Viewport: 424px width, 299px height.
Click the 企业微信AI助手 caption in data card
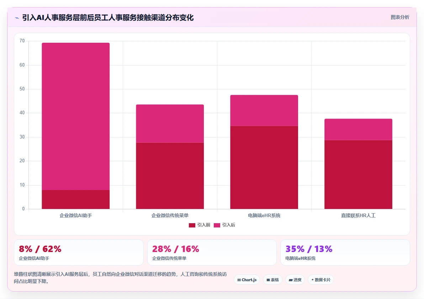click(34, 258)
